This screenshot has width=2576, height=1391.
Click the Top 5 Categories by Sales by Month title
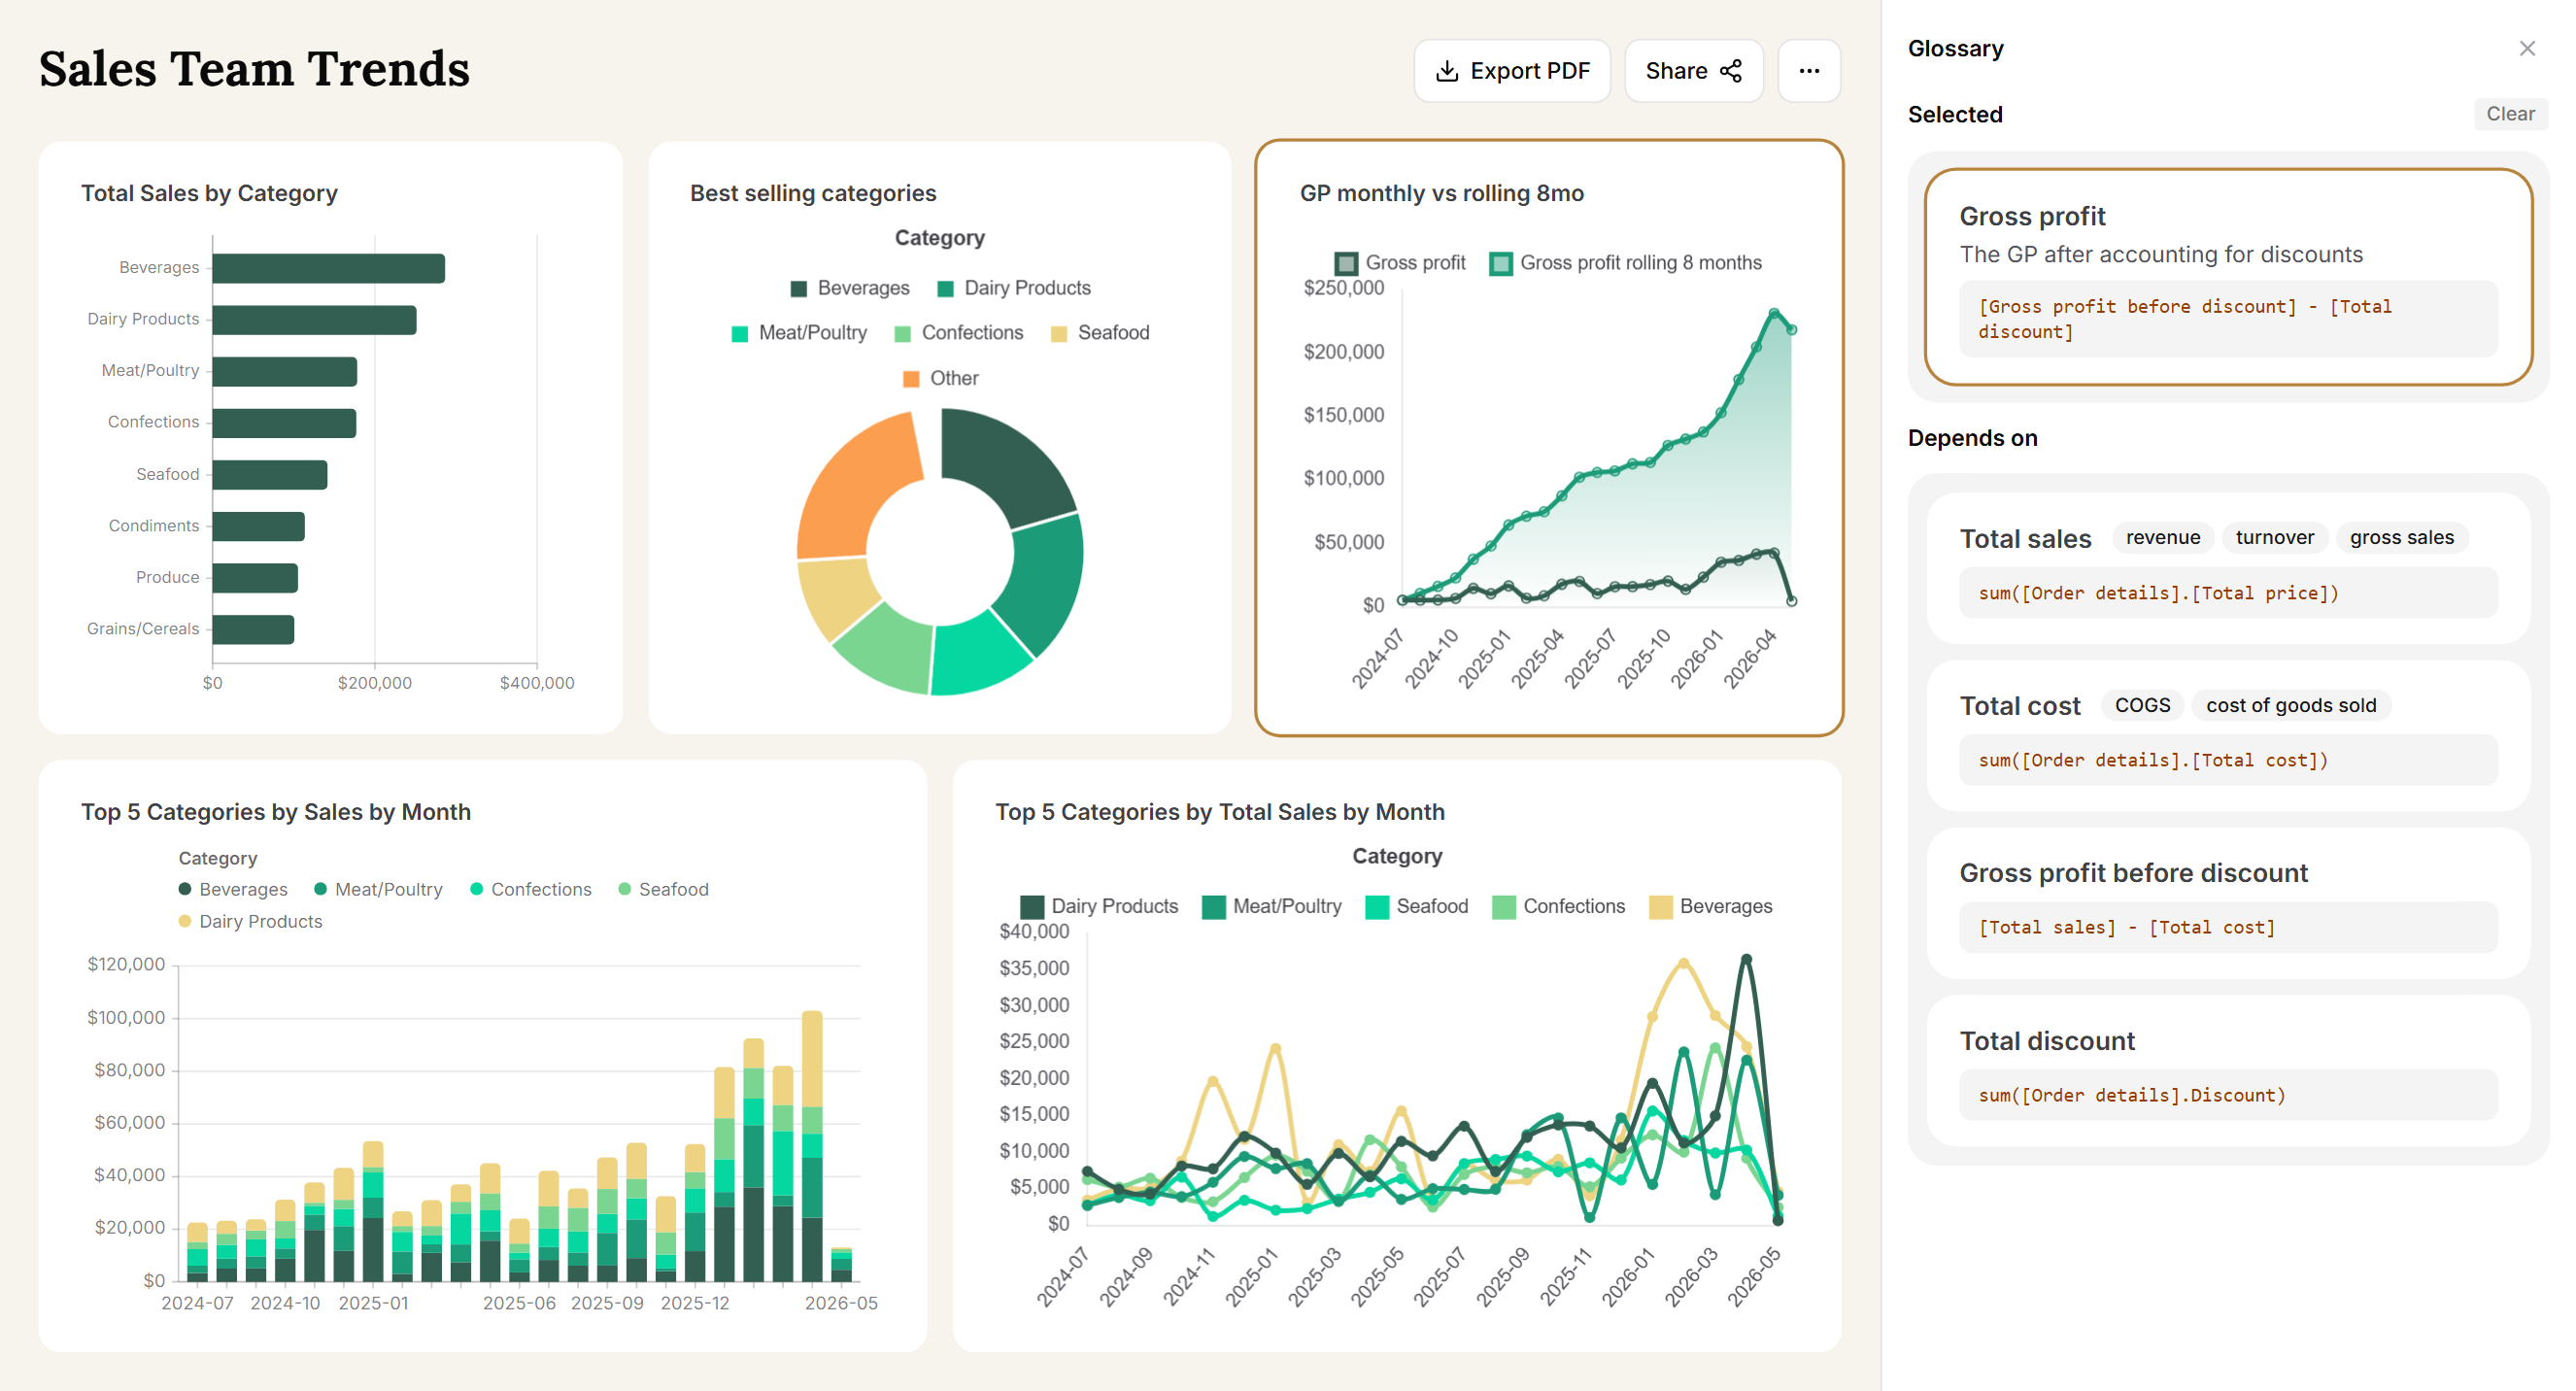275,812
